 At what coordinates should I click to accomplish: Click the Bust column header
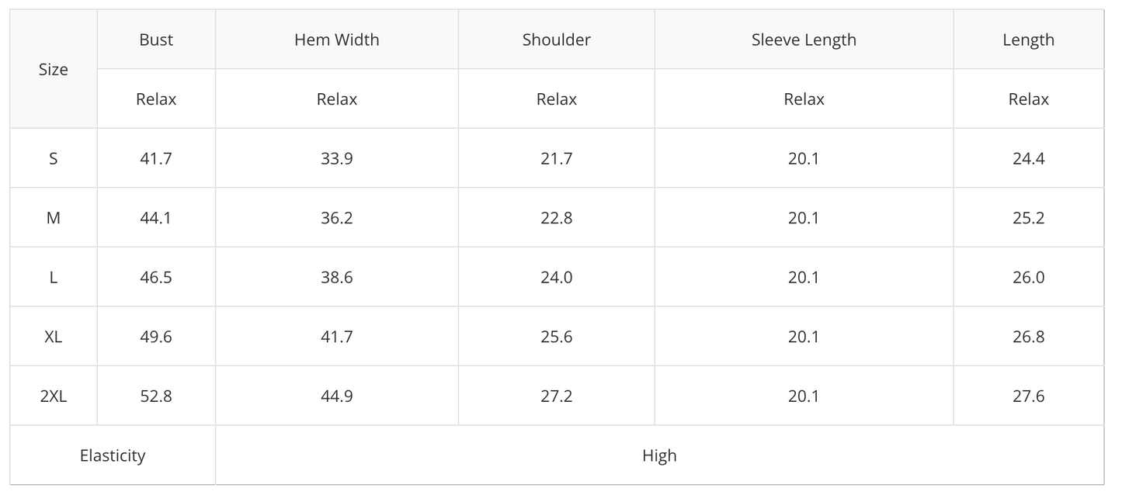click(156, 40)
